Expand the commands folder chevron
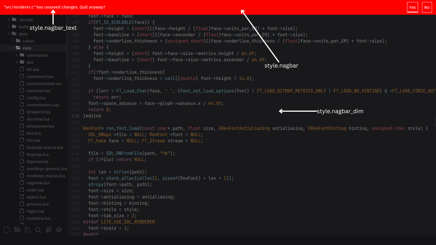Viewport: 436px width, 245px height. point(17,55)
